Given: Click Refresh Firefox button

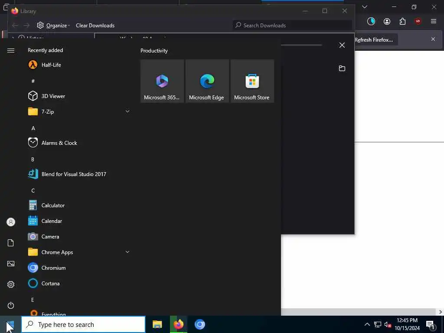Looking at the screenshot, I should coord(374,40).
